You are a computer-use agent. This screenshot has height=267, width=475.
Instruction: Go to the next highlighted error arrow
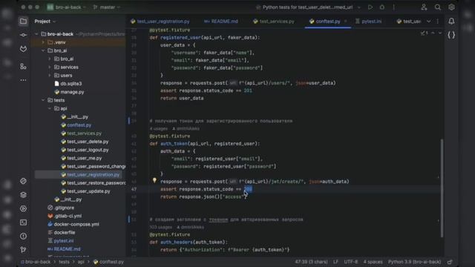[x=440, y=33]
